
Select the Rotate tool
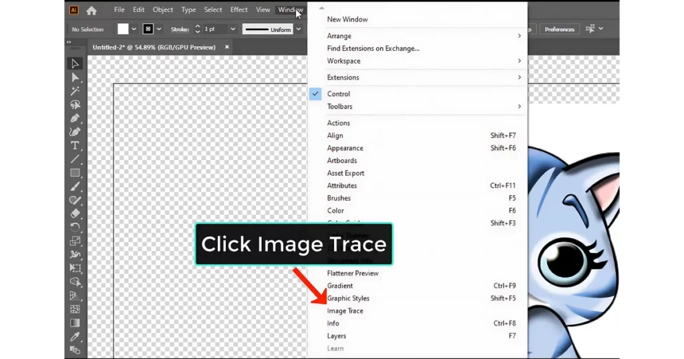pos(75,228)
